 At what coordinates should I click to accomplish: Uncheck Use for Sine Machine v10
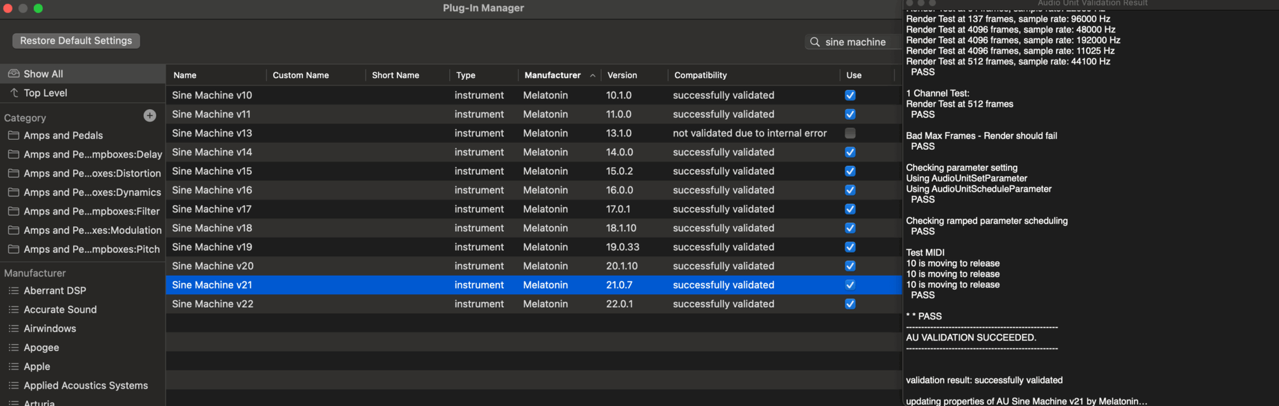(x=850, y=95)
